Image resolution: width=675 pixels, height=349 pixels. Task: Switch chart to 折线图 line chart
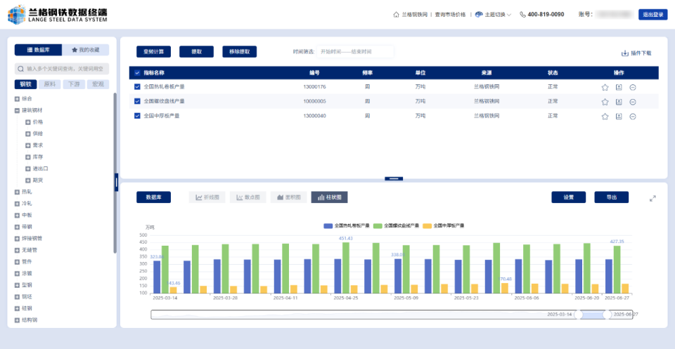(207, 197)
